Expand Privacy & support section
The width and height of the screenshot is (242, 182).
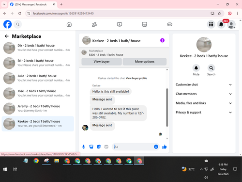point(204,113)
